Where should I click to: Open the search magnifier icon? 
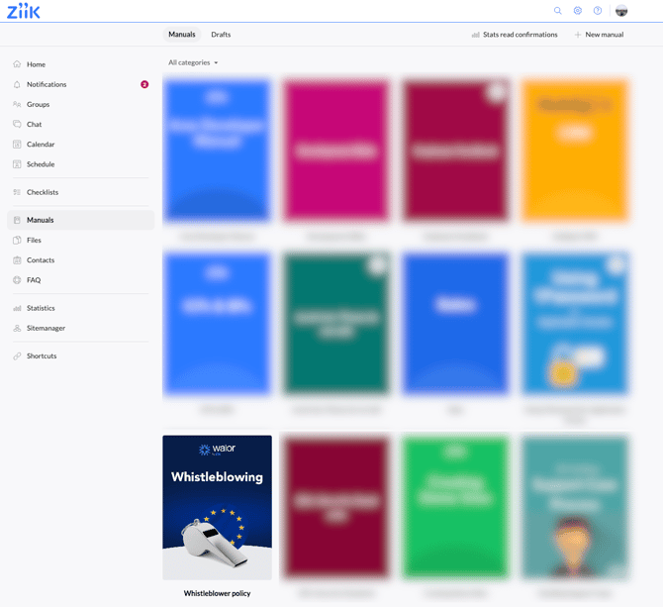[558, 11]
